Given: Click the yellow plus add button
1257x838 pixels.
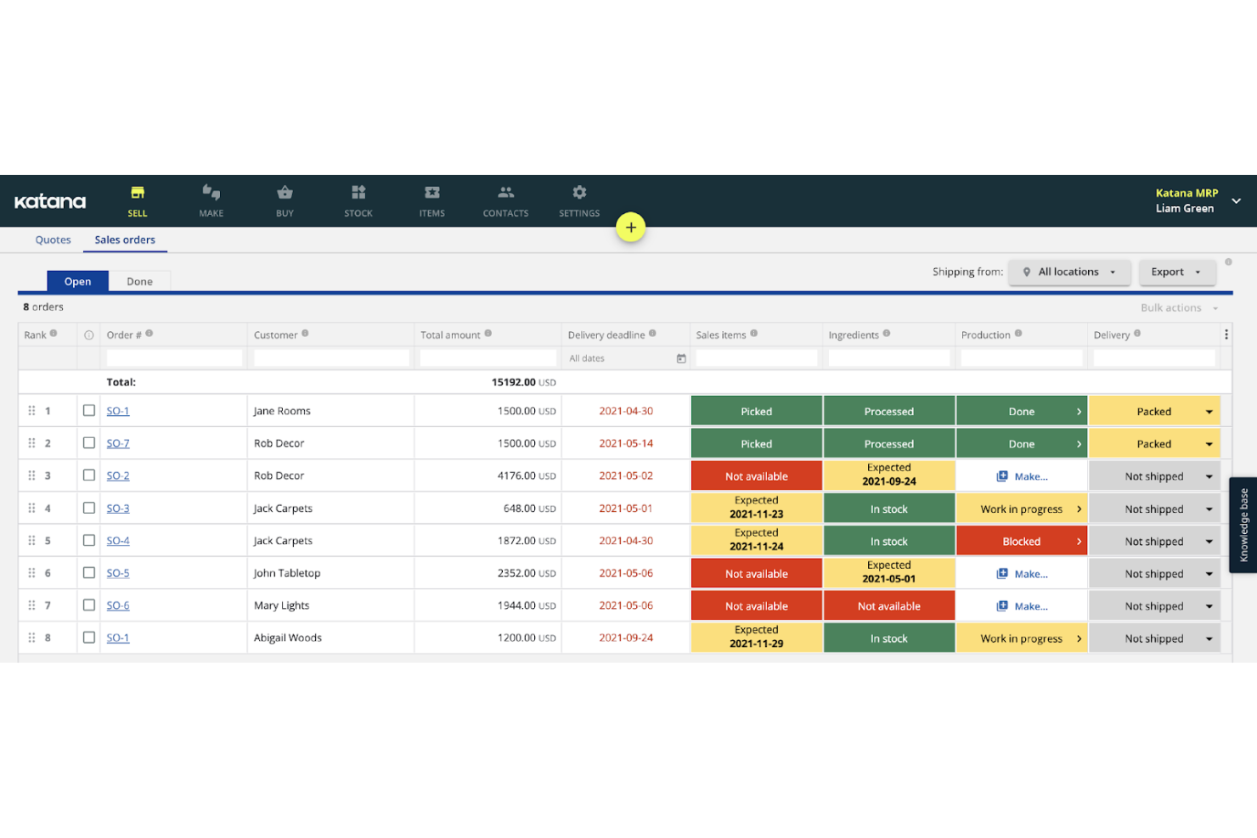Looking at the screenshot, I should pos(630,228).
